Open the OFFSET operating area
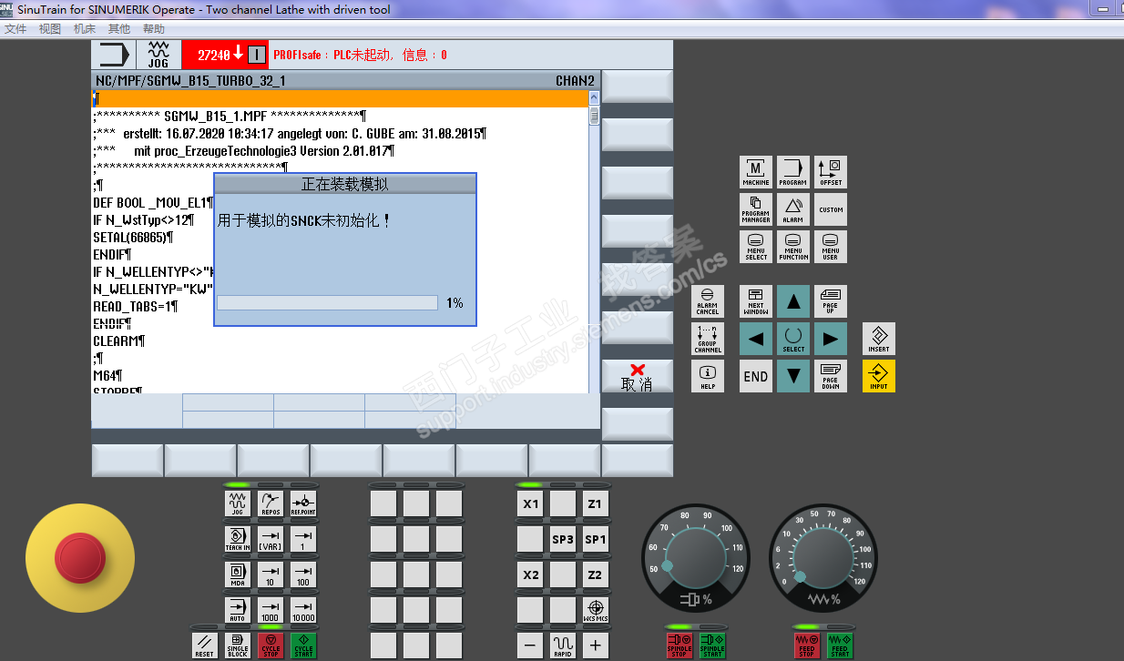 tap(831, 172)
